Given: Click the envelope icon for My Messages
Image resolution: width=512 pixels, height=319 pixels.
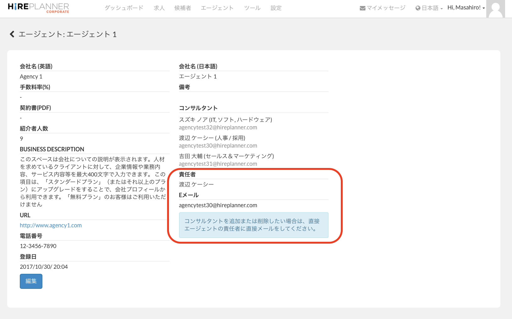Looking at the screenshot, I should [x=362, y=8].
